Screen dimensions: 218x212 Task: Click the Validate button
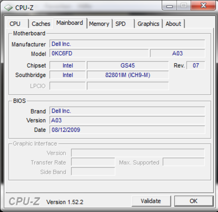point(151,201)
